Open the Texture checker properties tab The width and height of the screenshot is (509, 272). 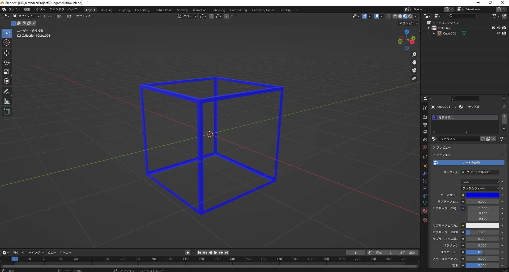click(x=425, y=220)
